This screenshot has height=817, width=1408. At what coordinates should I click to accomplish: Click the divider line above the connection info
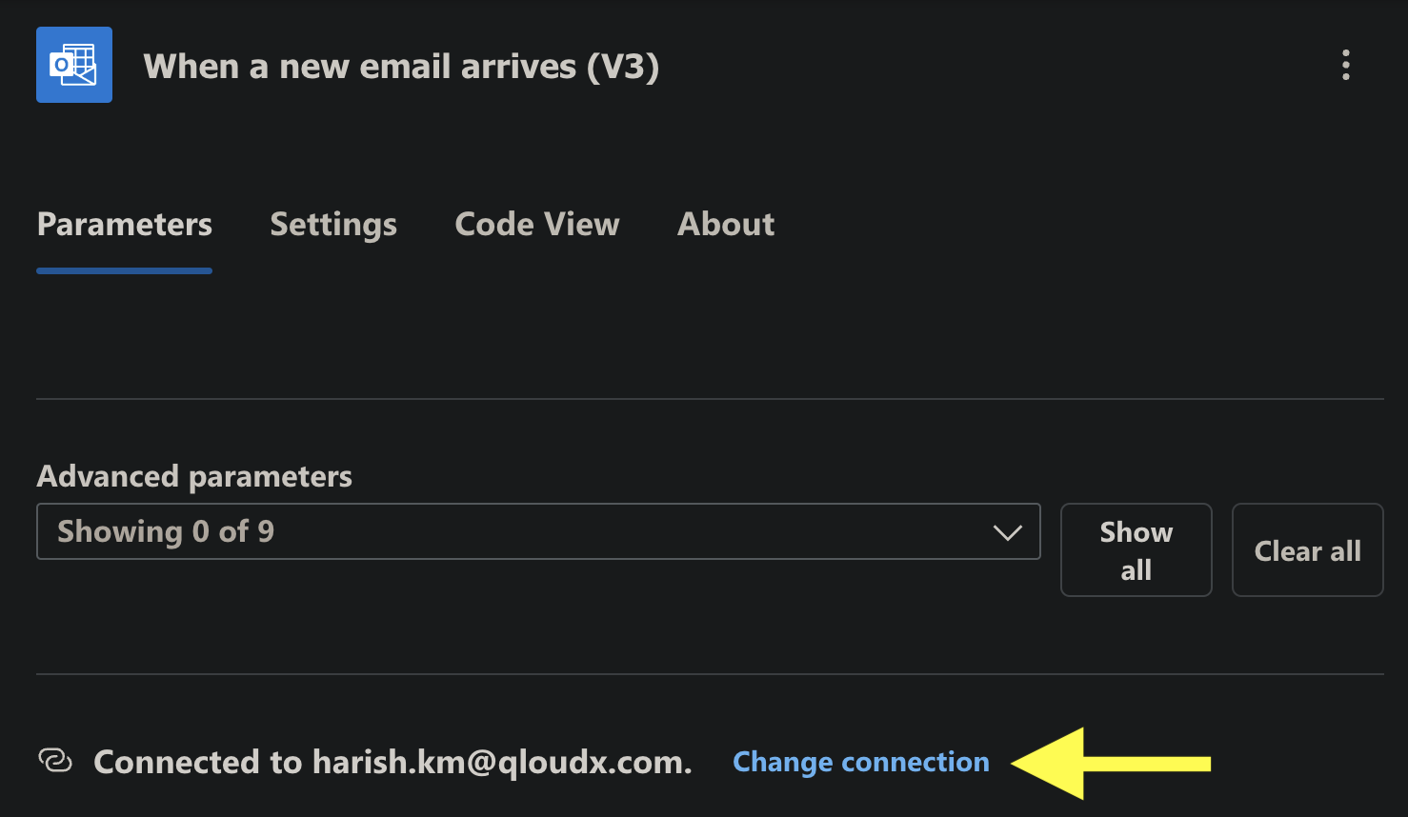click(710, 674)
